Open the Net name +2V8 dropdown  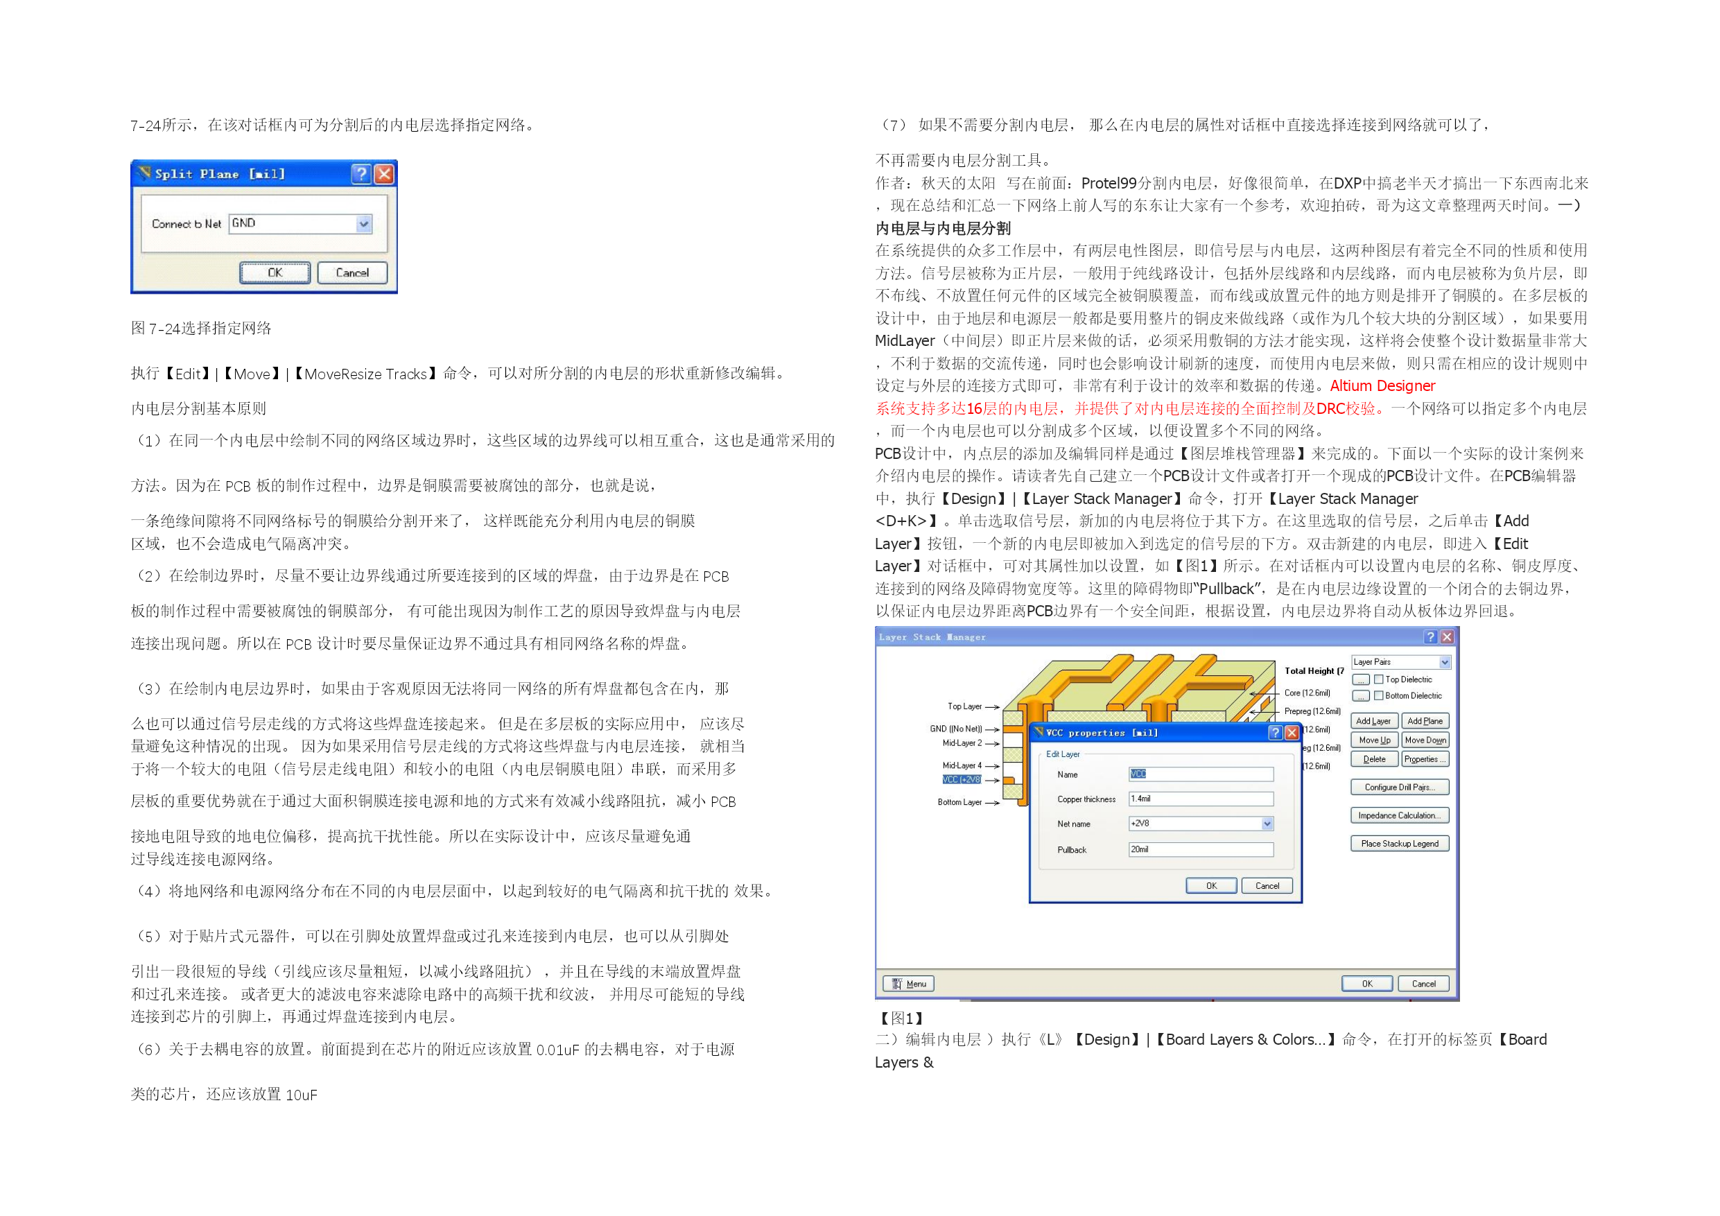coord(1267,824)
